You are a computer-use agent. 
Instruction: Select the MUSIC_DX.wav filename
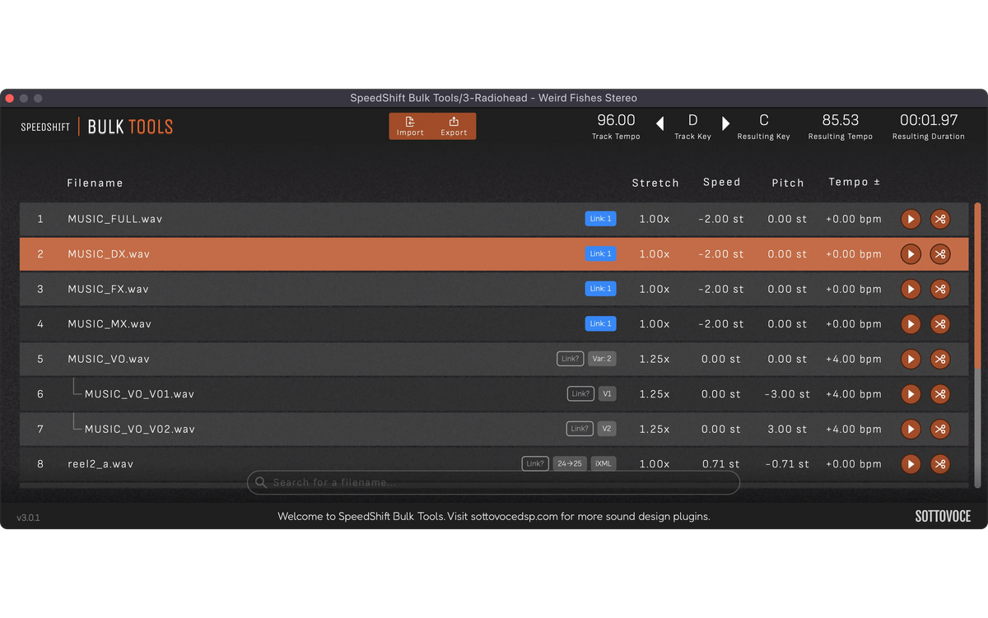[109, 254]
